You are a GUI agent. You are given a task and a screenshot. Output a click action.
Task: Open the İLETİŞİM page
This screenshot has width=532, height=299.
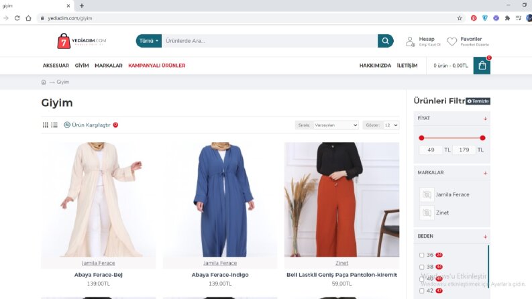[x=407, y=66]
